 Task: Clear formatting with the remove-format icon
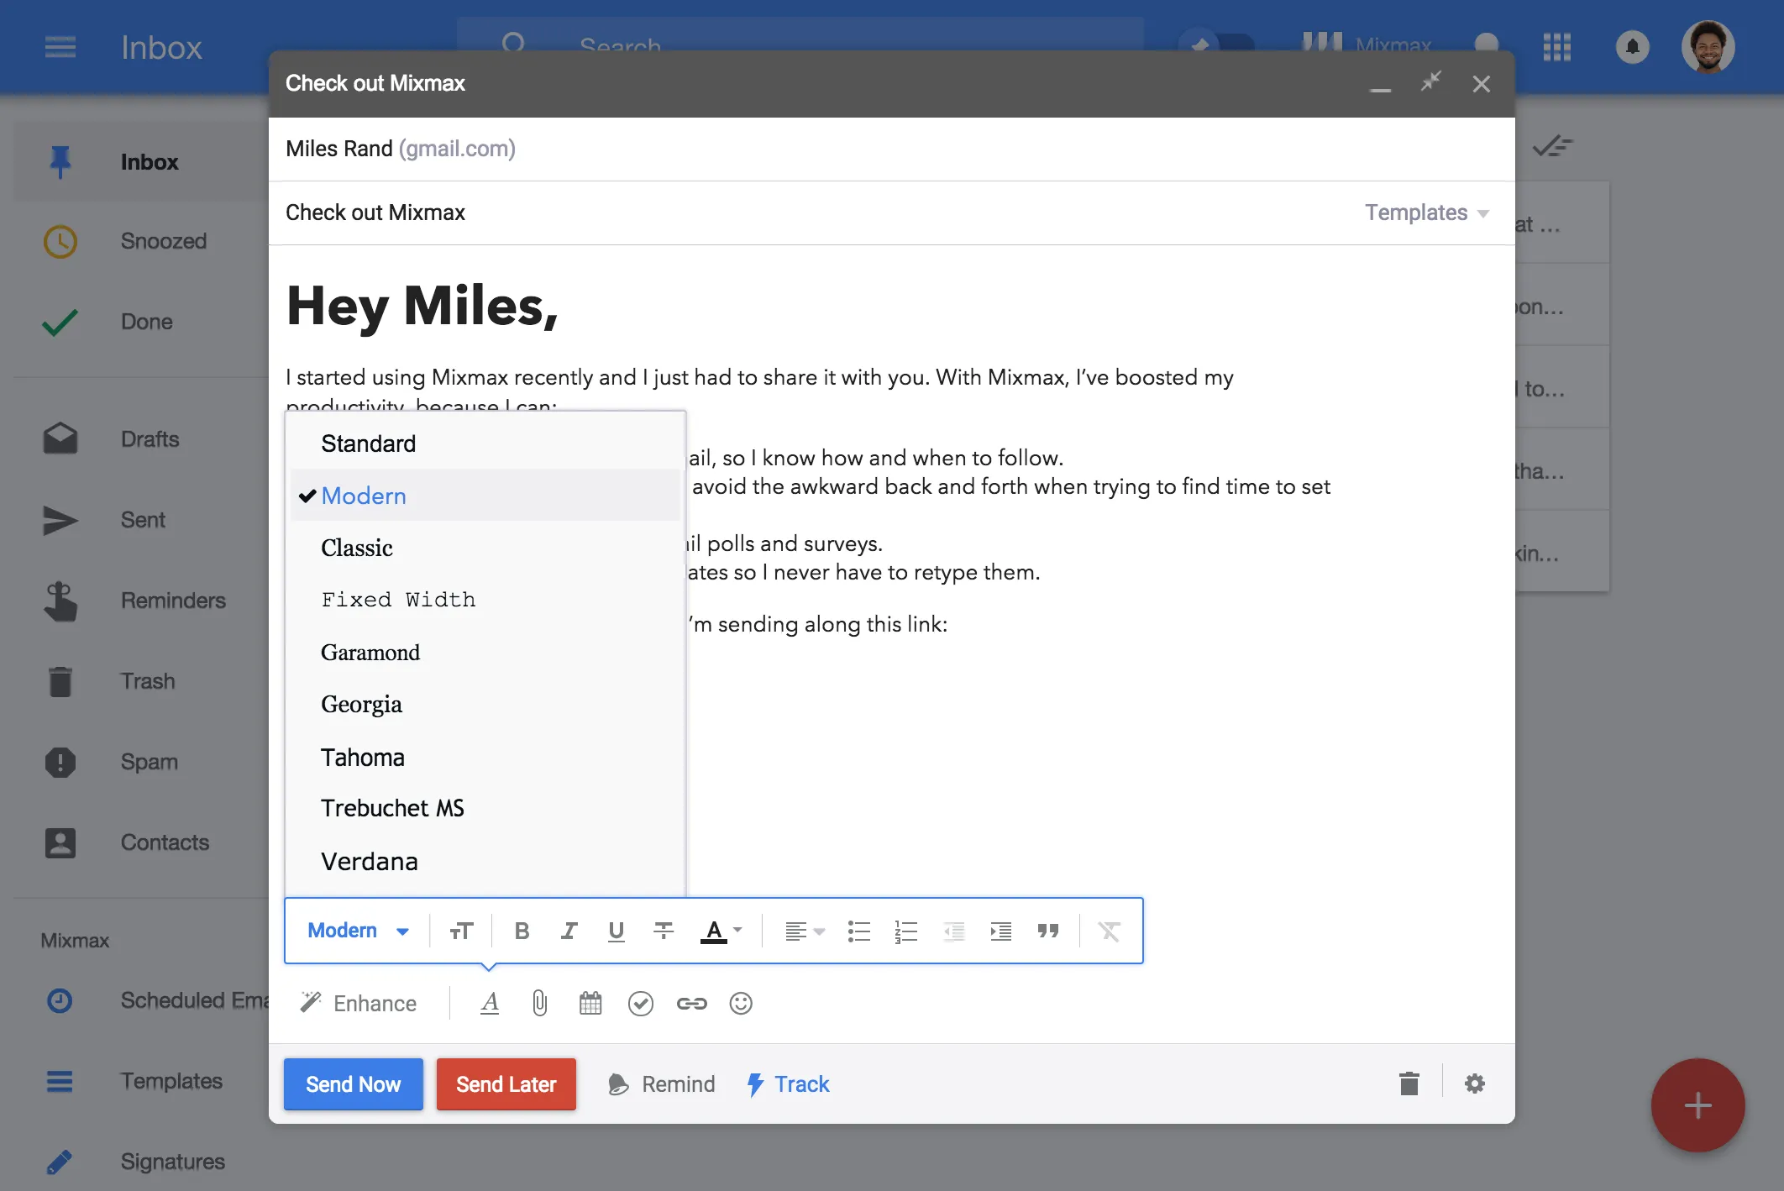(x=1110, y=931)
